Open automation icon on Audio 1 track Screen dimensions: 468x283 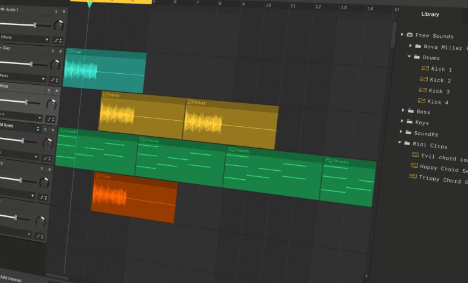pyautogui.click(x=58, y=40)
